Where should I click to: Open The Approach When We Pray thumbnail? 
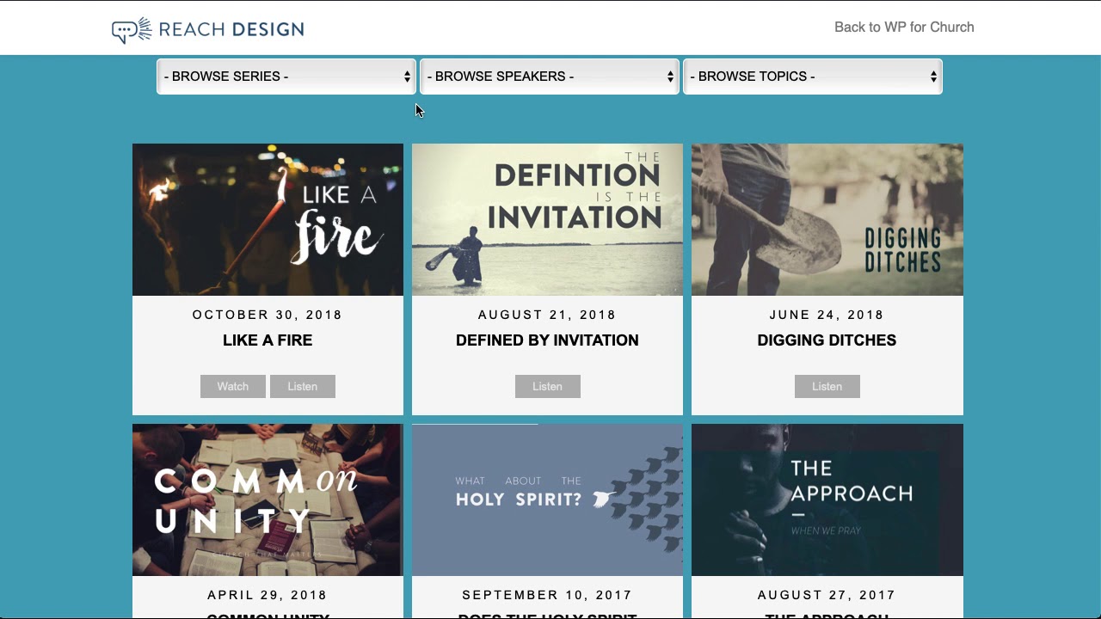pyautogui.click(x=827, y=499)
